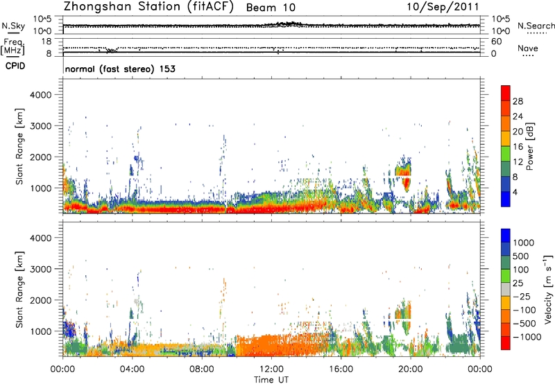
Task: Select the 'Freq. [MHz]' axis label
Action: tap(12, 46)
